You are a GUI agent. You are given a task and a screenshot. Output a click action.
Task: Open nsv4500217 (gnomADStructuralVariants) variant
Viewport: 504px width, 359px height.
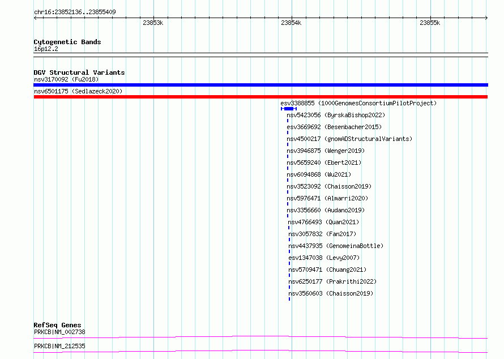(x=349, y=139)
